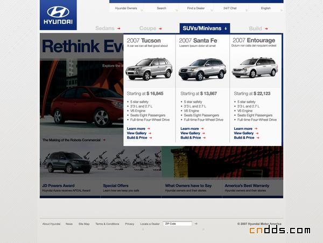The image size is (323, 243).
Task: Select the Build tab
Action: pos(255,29)
